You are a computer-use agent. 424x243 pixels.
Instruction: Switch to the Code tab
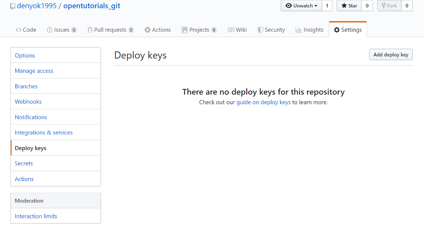26,30
